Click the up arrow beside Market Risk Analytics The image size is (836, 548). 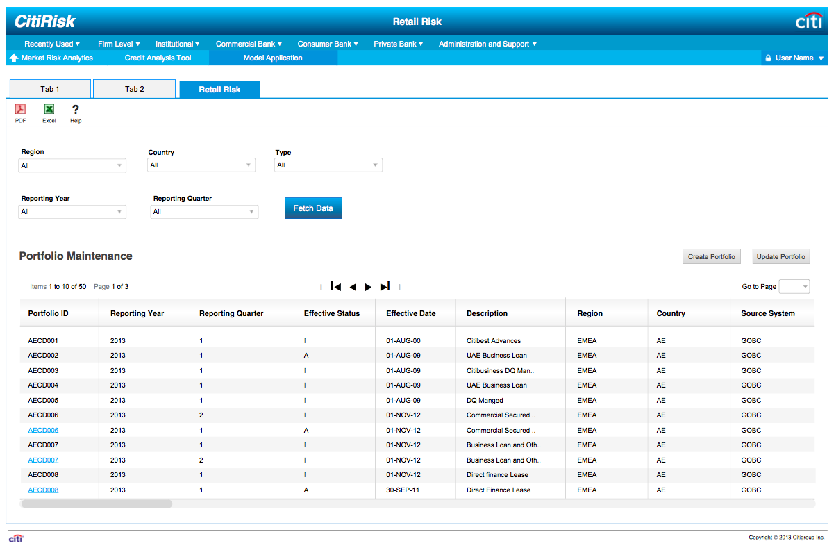click(13, 58)
